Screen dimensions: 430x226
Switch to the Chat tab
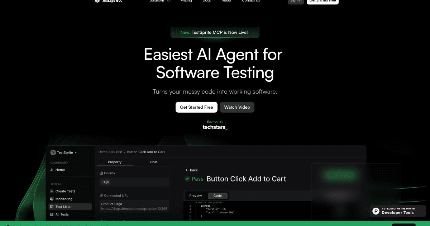154,162
